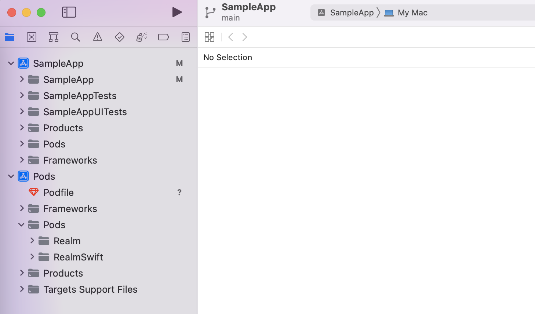Click the folder icon of the Pods group containing Realm

[34, 224]
